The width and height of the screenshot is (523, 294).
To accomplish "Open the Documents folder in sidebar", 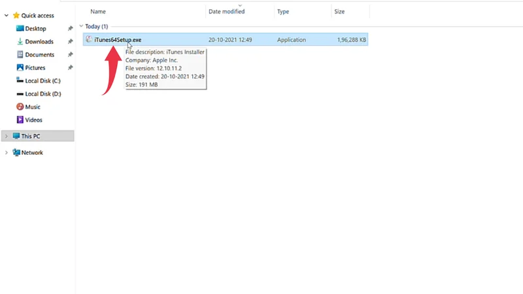I will click(x=39, y=55).
